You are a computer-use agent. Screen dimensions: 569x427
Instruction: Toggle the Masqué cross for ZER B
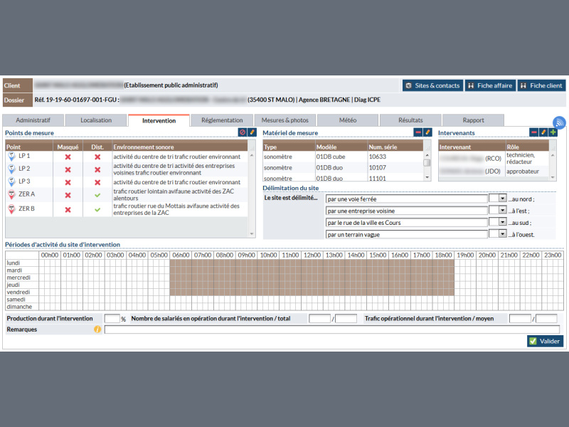[x=68, y=209]
